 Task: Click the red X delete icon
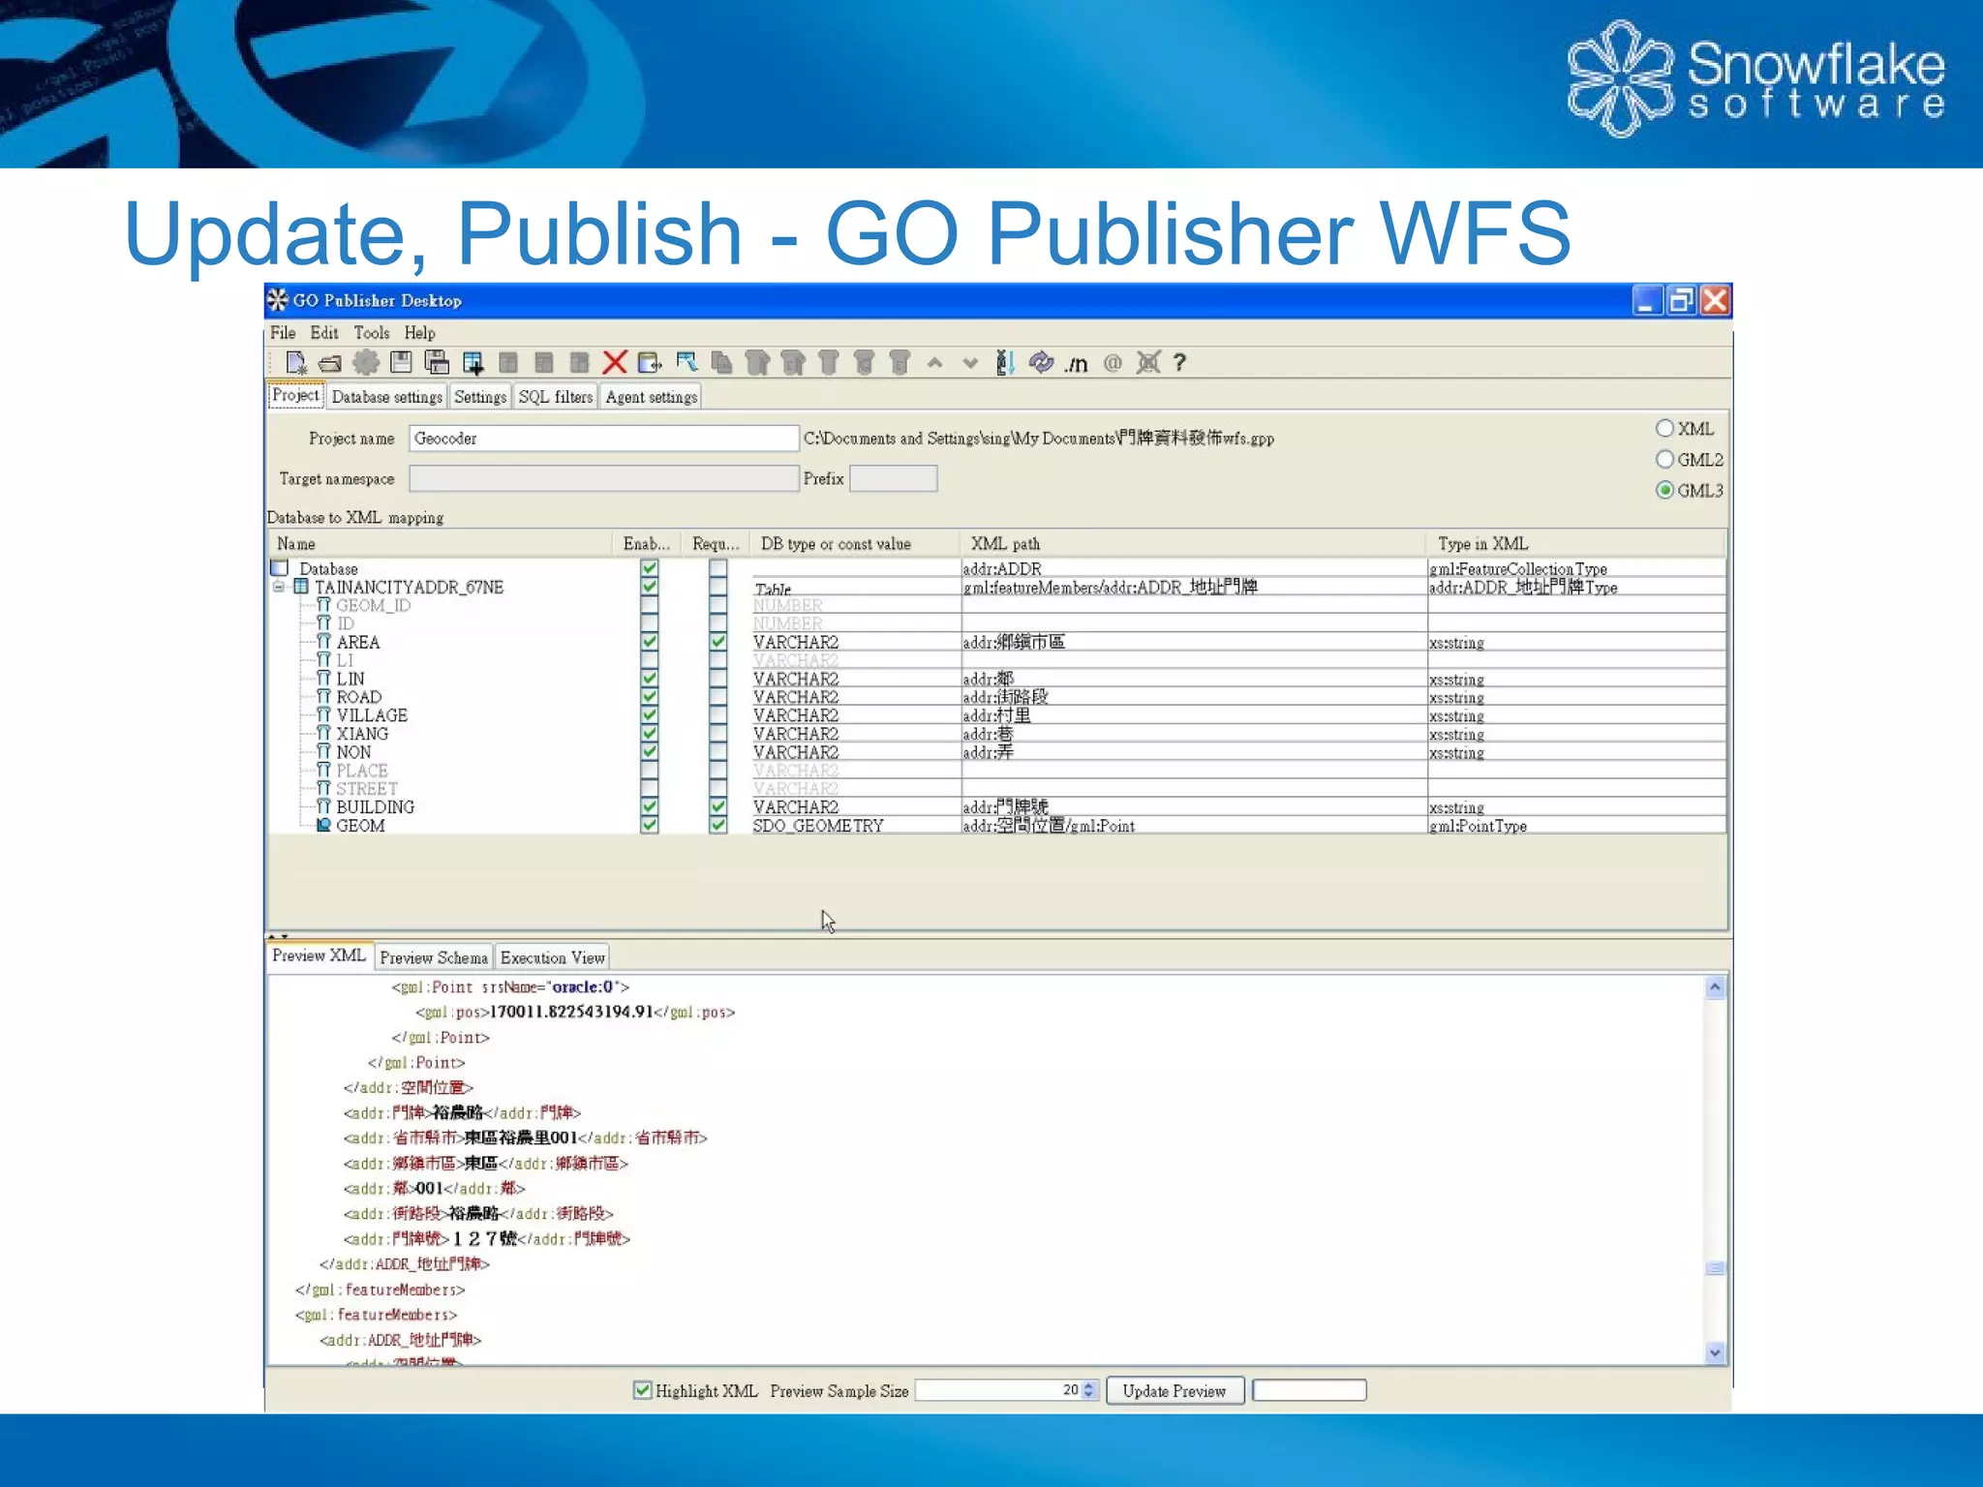click(x=615, y=363)
